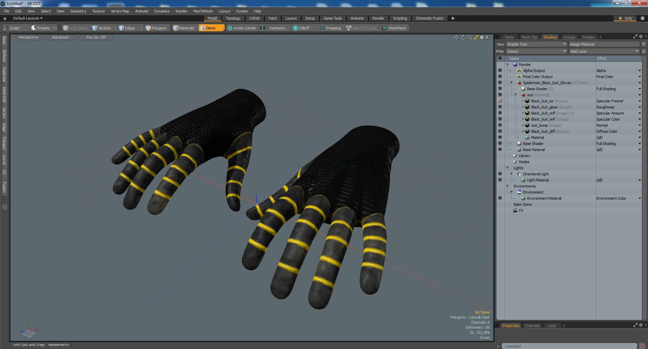Click the layout home arrow icon
The image size is (648, 349).
(x=5, y=18)
